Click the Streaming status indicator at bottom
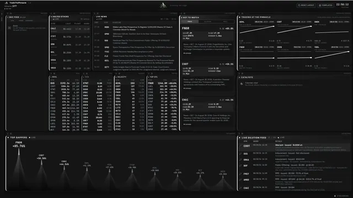The width and height of the screenshot is (353, 198). 341,196
